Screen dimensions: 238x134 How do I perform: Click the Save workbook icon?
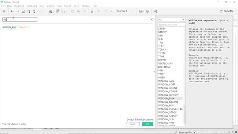[23, 11]
